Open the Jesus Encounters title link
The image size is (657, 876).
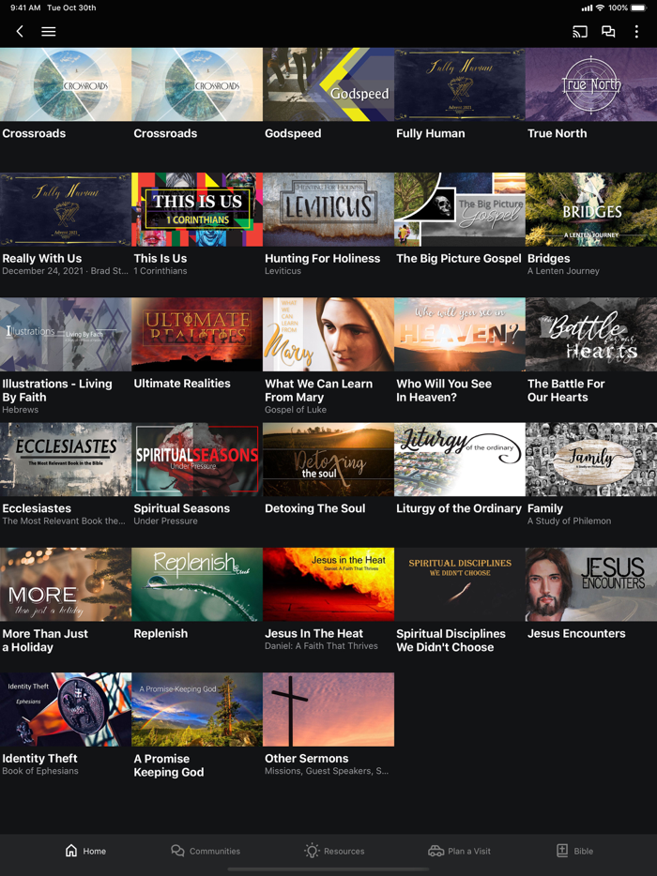pos(576,633)
